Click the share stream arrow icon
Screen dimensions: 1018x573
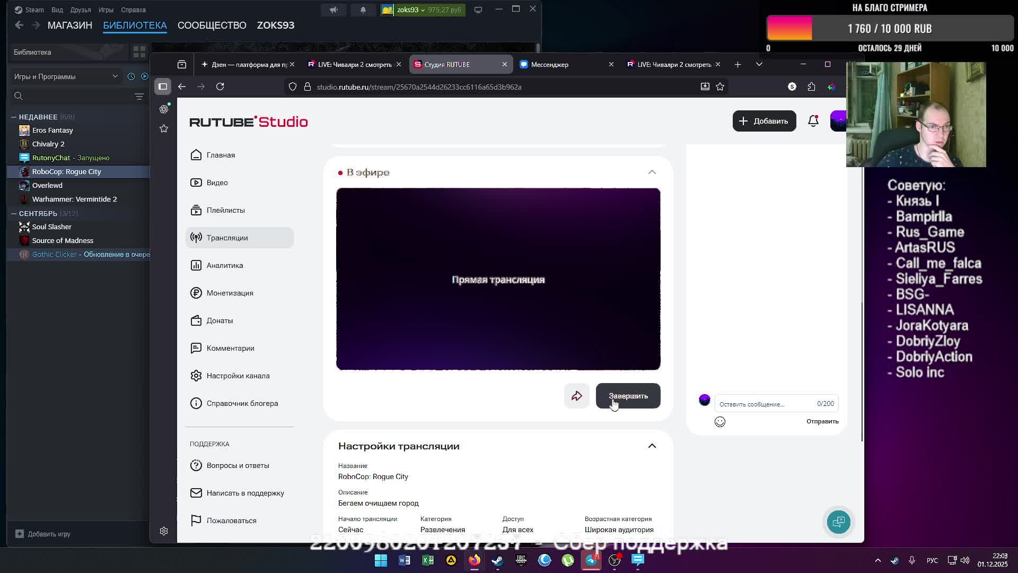[576, 396]
